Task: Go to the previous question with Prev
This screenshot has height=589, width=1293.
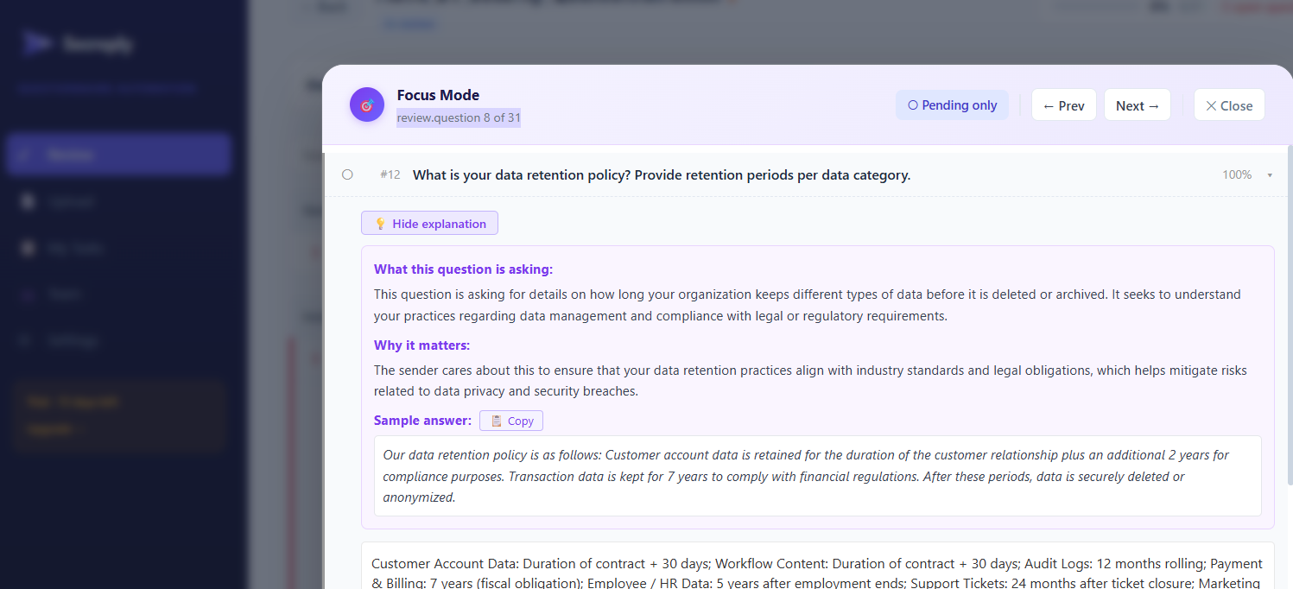Action: coord(1064,105)
